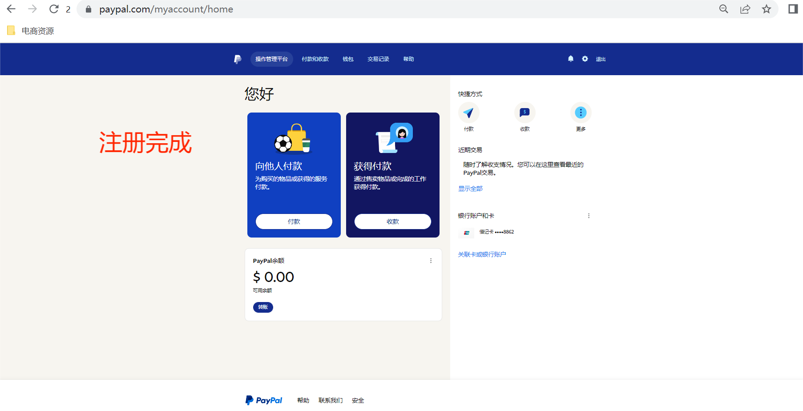The height and width of the screenshot is (411, 803).
Task: Click the 获得付款 card illustration
Action: point(395,138)
